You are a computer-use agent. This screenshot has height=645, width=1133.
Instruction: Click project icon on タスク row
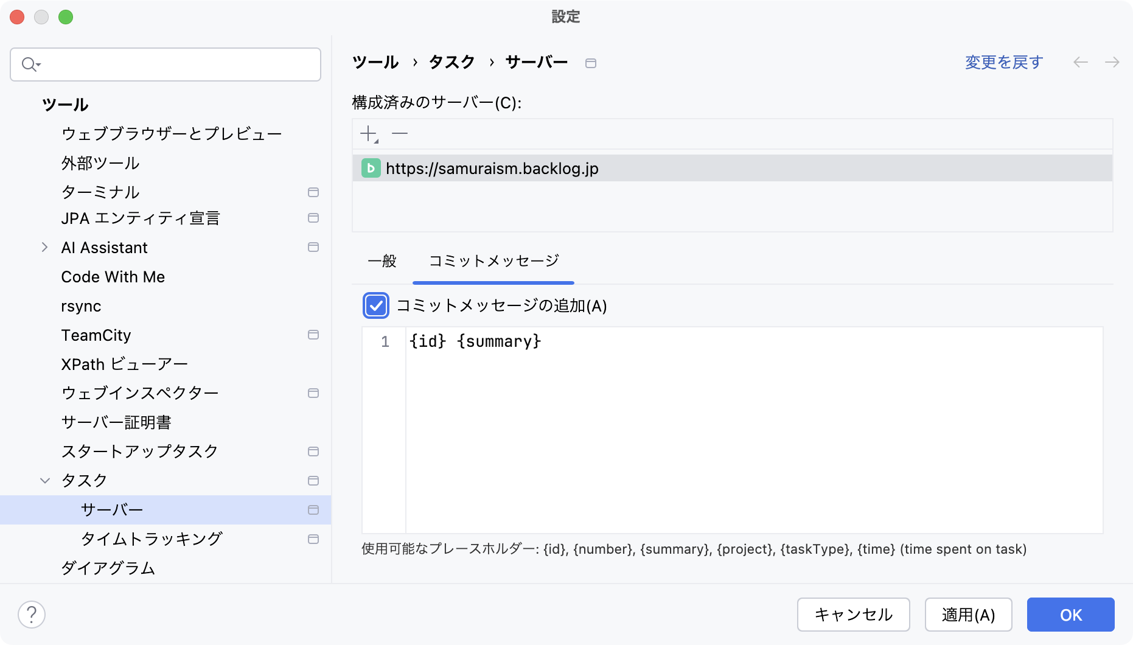coord(313,481)
